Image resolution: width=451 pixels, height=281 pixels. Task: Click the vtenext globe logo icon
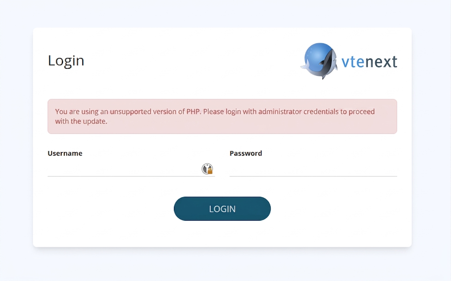(319, 61)
